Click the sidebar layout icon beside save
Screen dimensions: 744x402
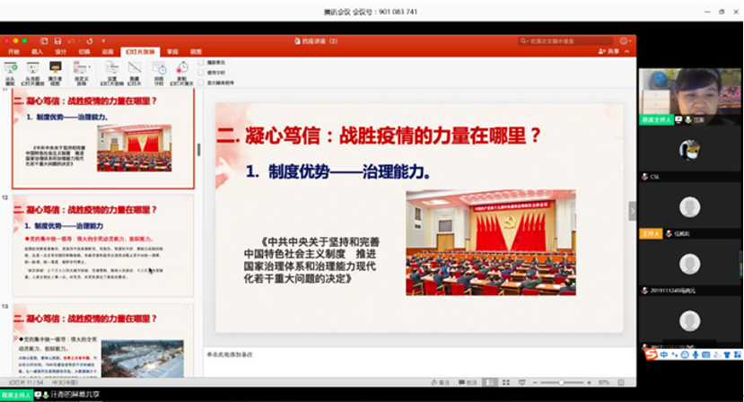click(x=44, y=41)
